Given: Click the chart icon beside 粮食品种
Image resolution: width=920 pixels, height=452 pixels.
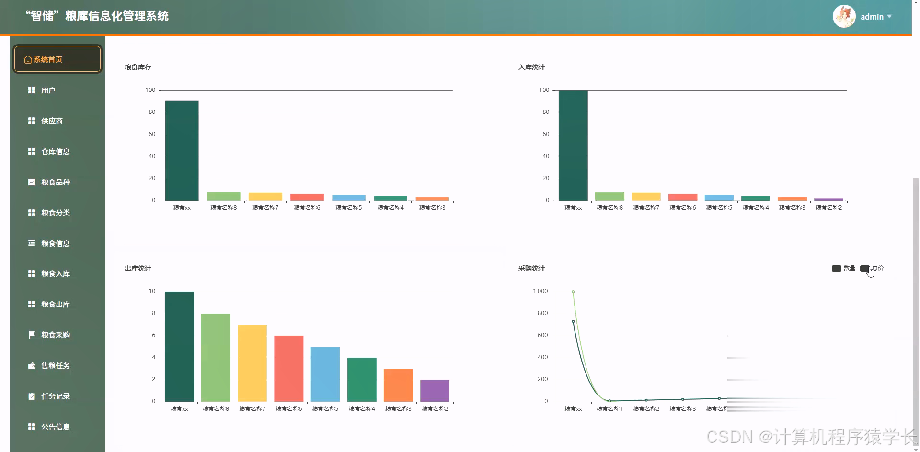Looking at the screenshot, I should pyautogui.click(x=32, y=182).
